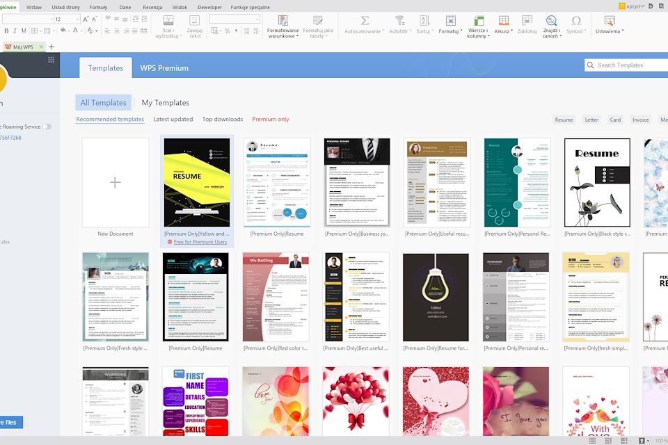This screenshot has height=445, width=668.
Task: Add a new tab with plus icon
Action: [x=51, y=47]
